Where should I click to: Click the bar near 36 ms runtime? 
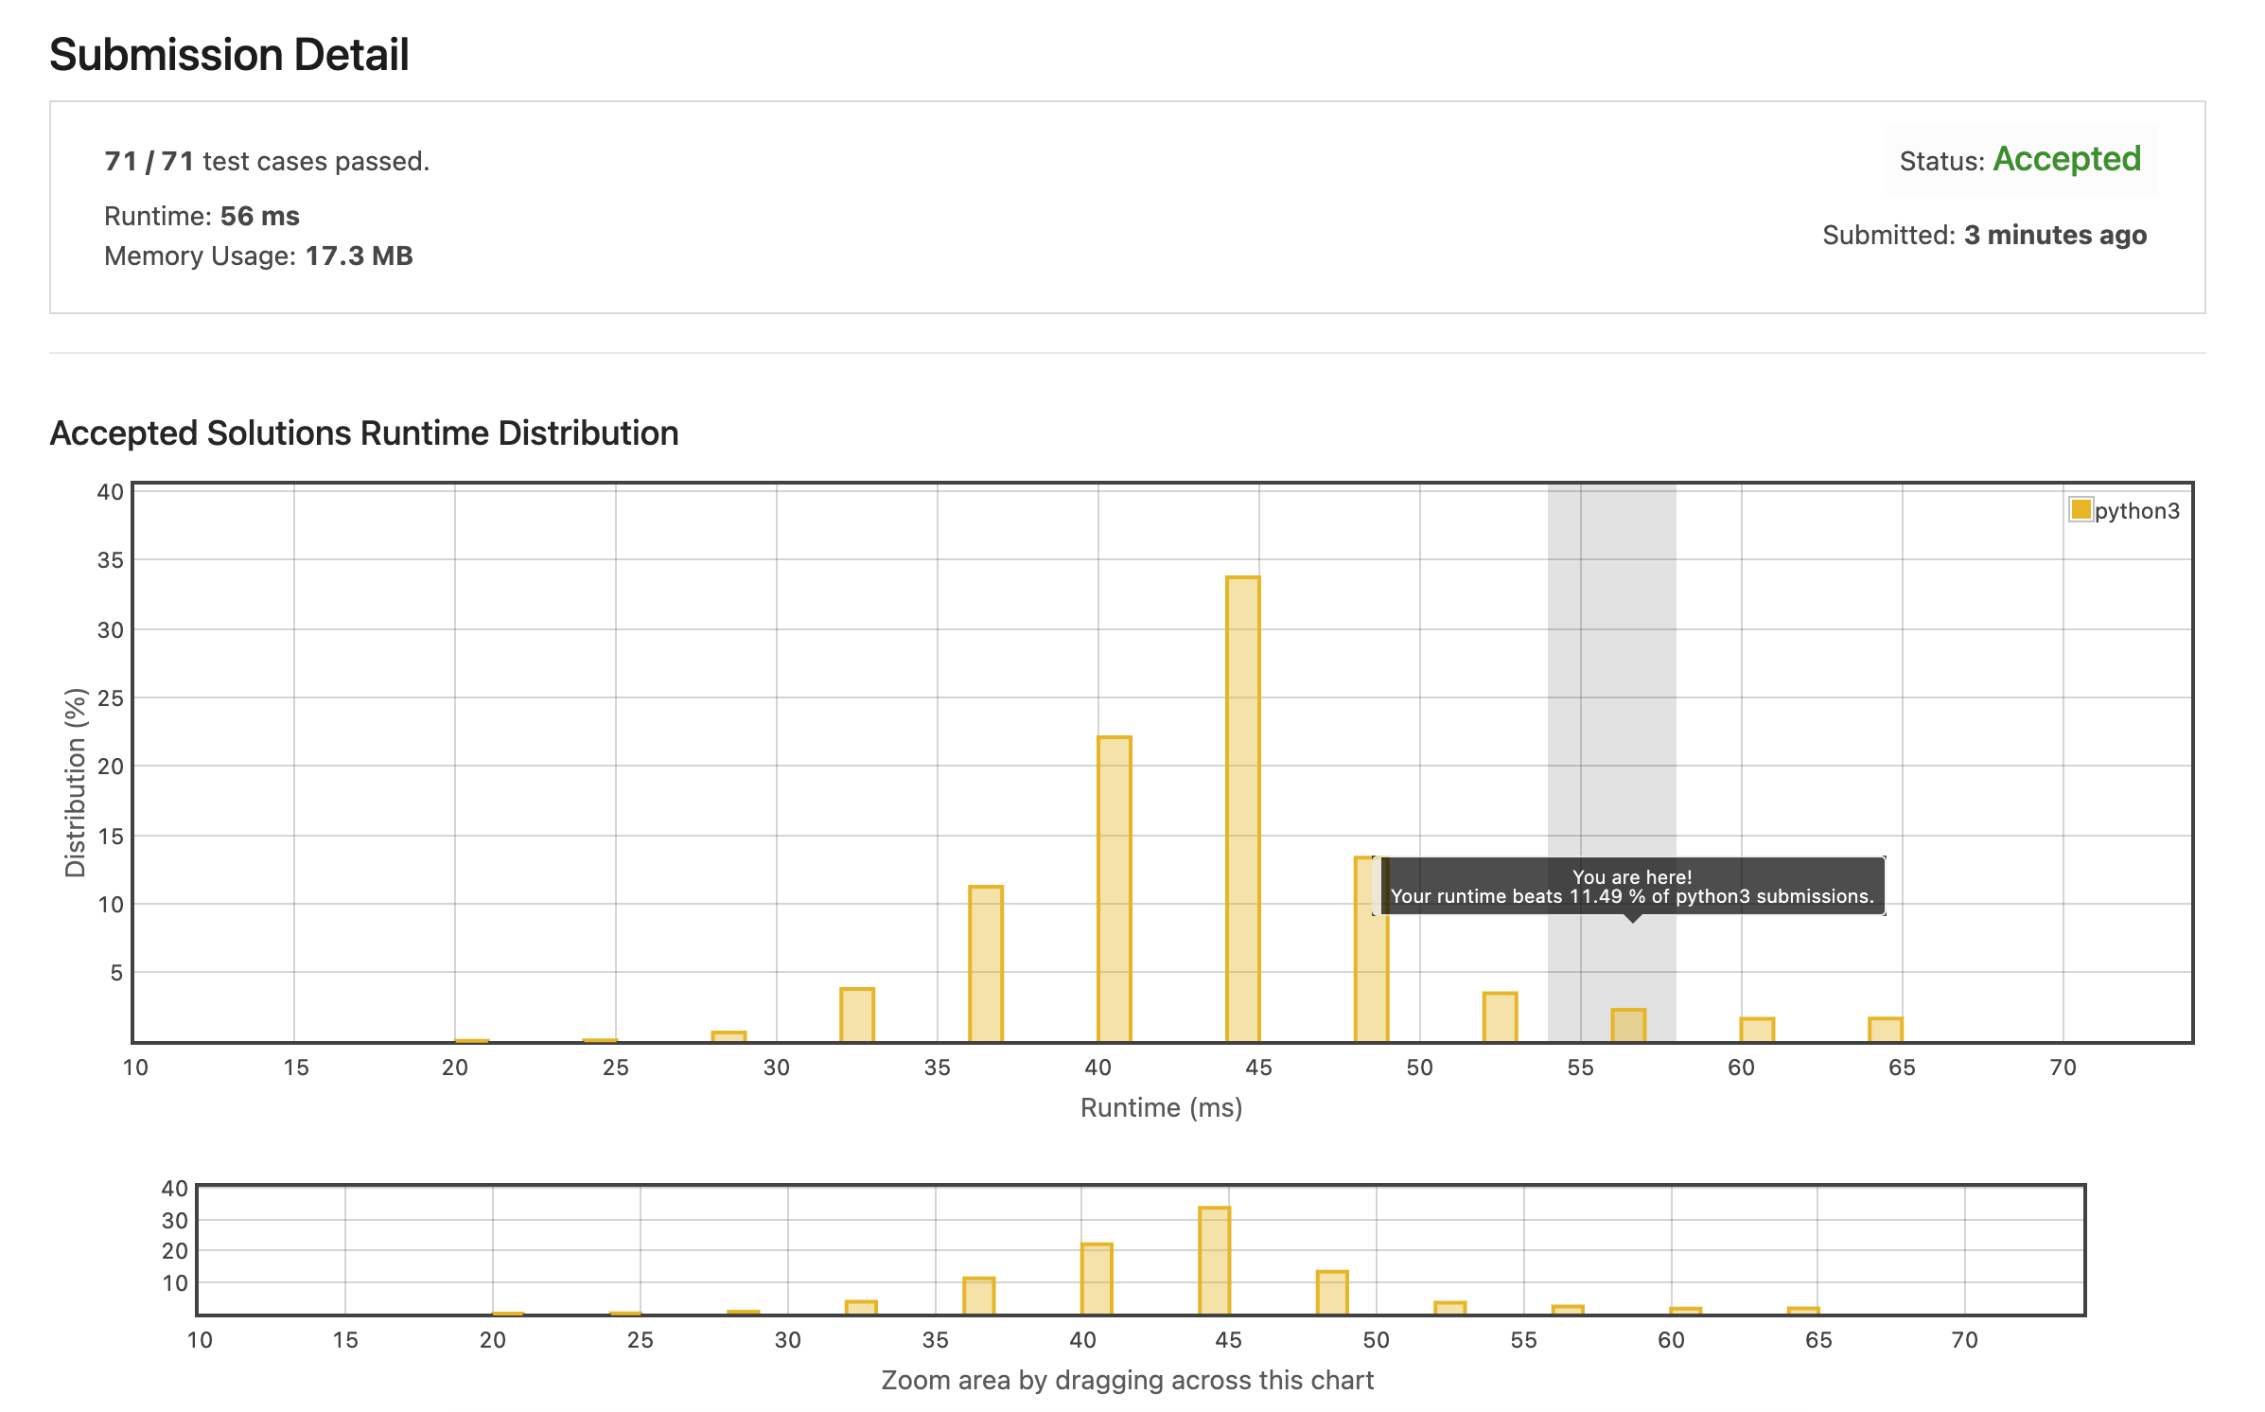[x=985, y=963]
